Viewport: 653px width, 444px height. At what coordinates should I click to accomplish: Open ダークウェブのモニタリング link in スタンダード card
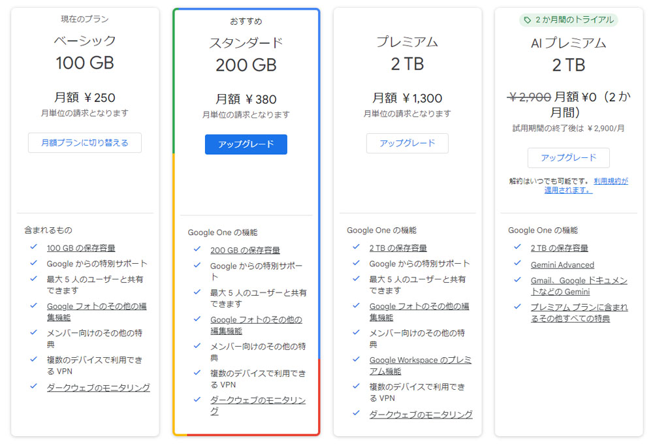point(258,405)
